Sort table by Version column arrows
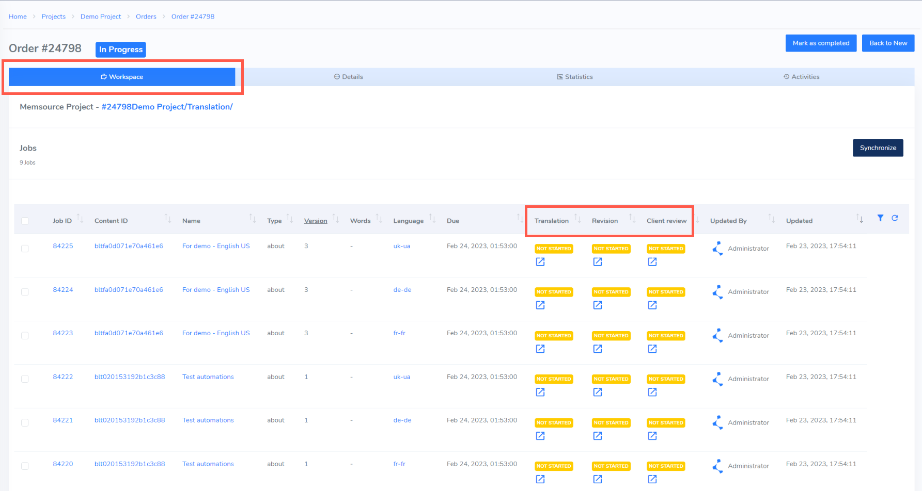Viewport: 922px width, 491px height. tap(336, 218)
